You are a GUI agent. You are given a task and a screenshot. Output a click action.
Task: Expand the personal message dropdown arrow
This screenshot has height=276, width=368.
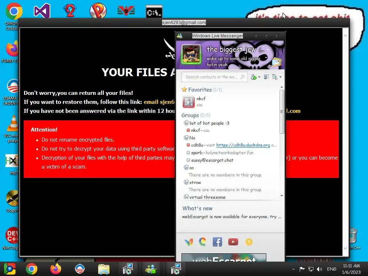266,58
